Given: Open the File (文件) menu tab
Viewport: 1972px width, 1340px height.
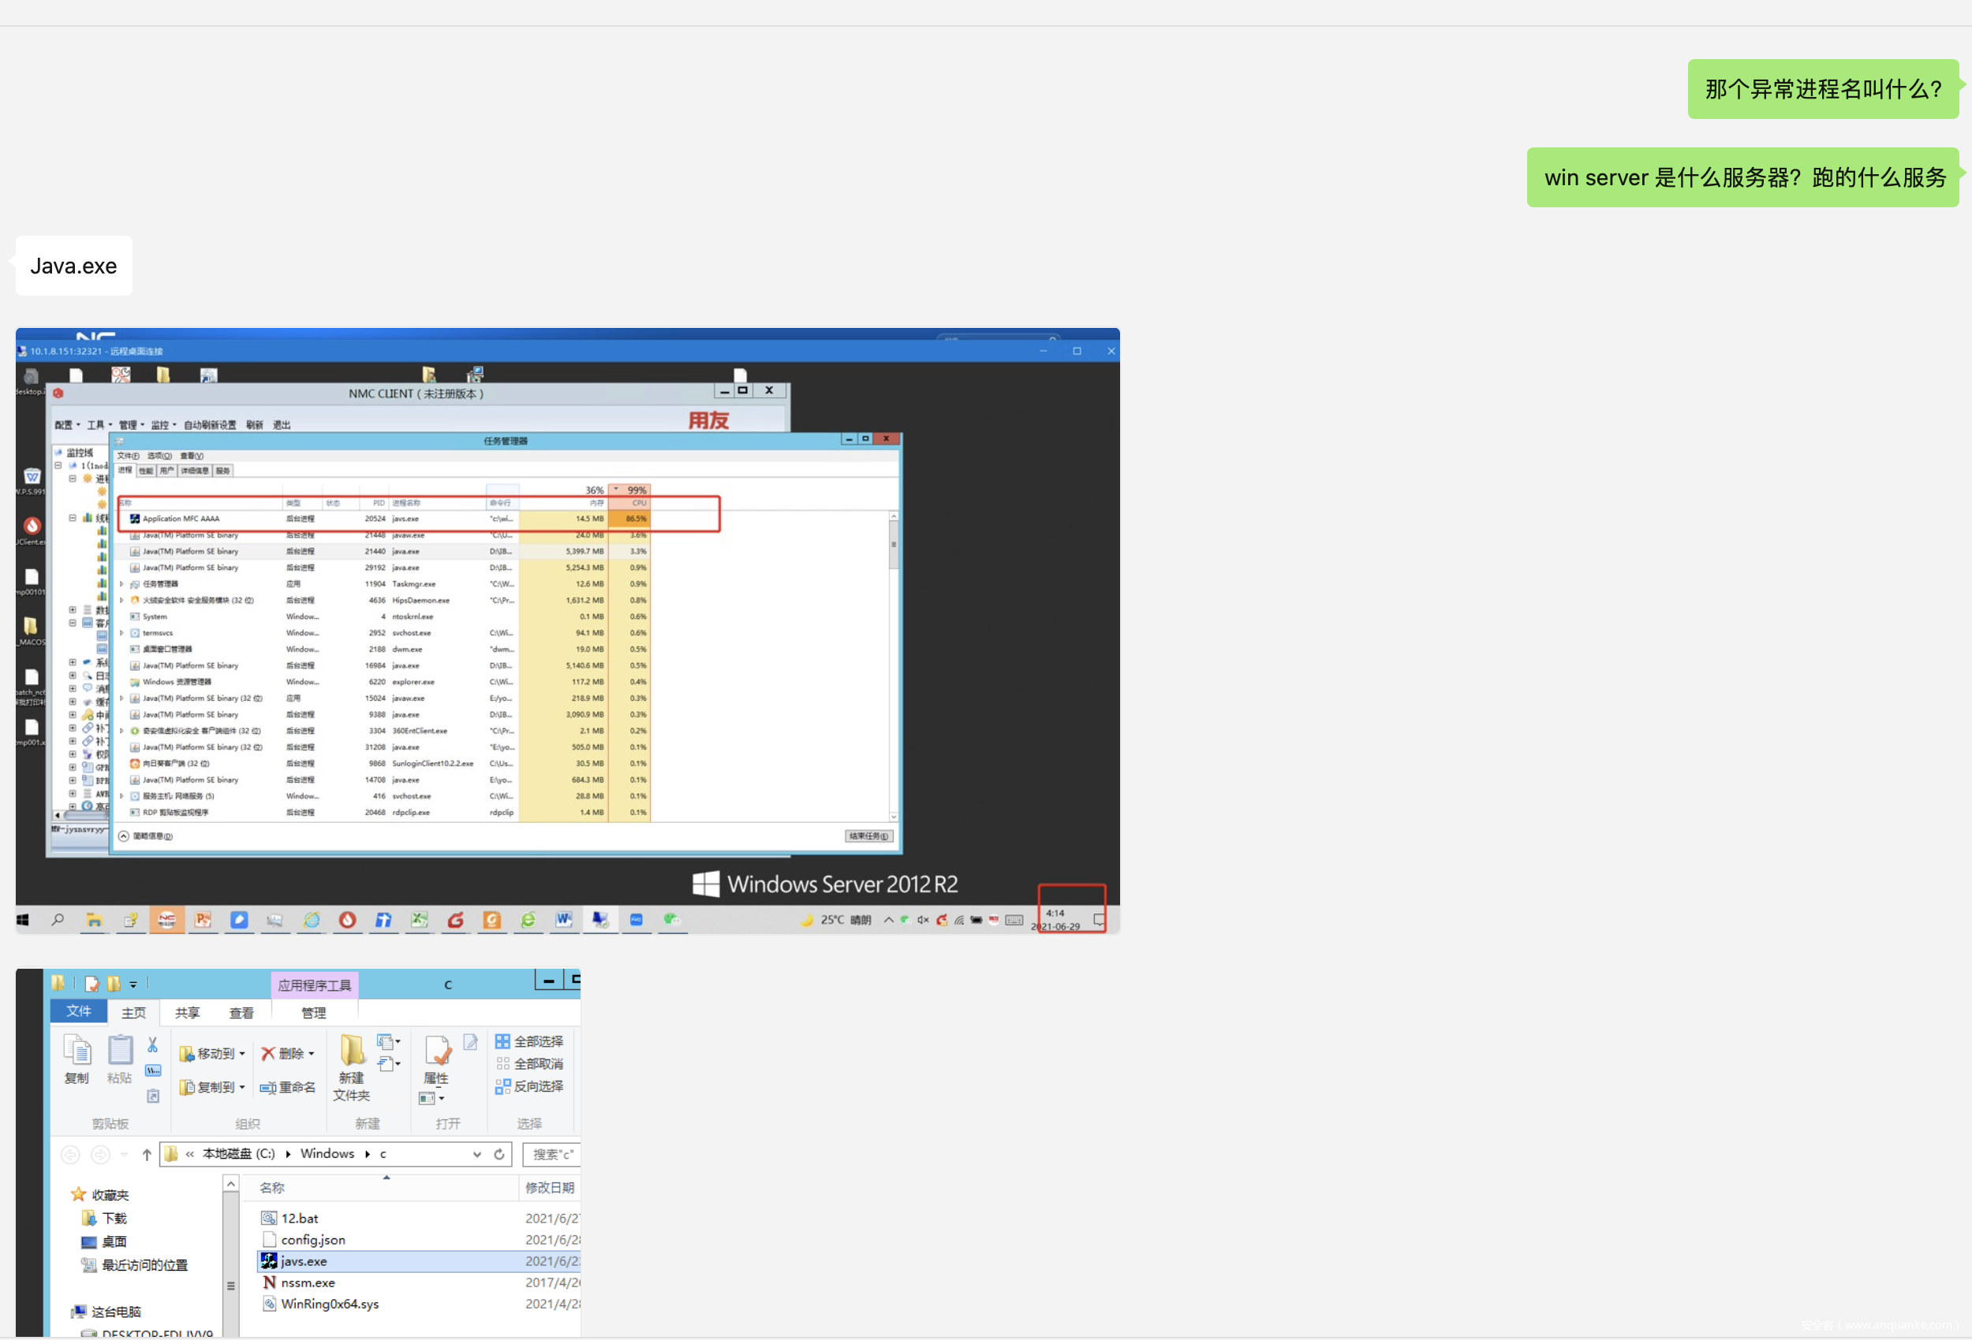Looking at the screenshot, I should (x=78, y=1011).
